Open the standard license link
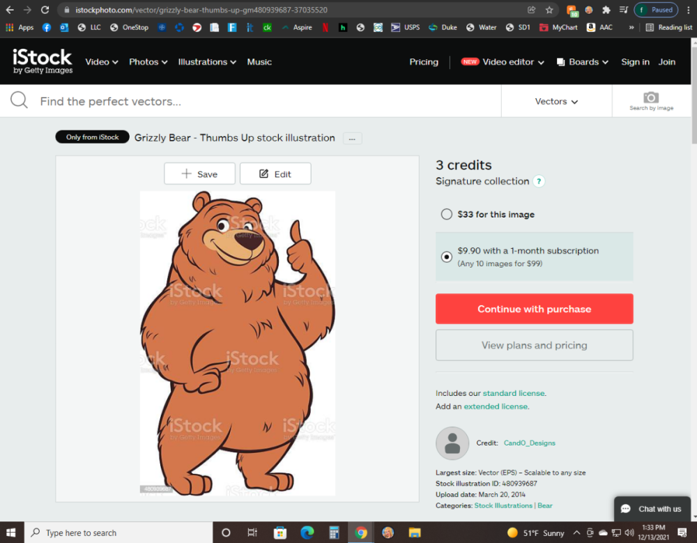 pos(514,393)
